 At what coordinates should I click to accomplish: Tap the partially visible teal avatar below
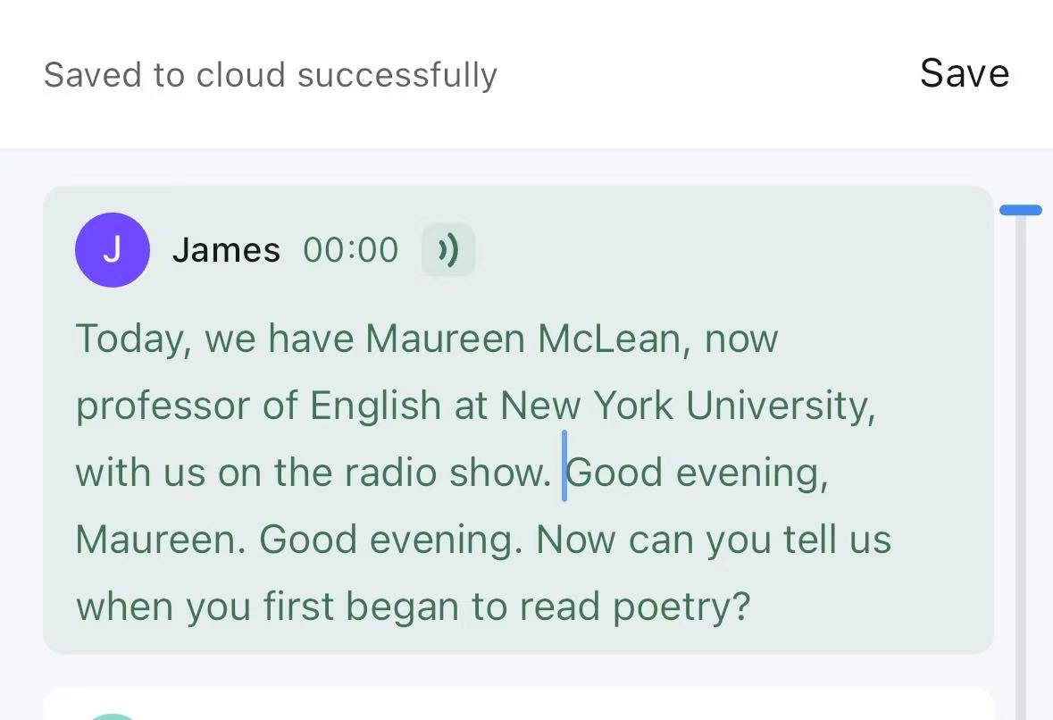click(113, 716)
